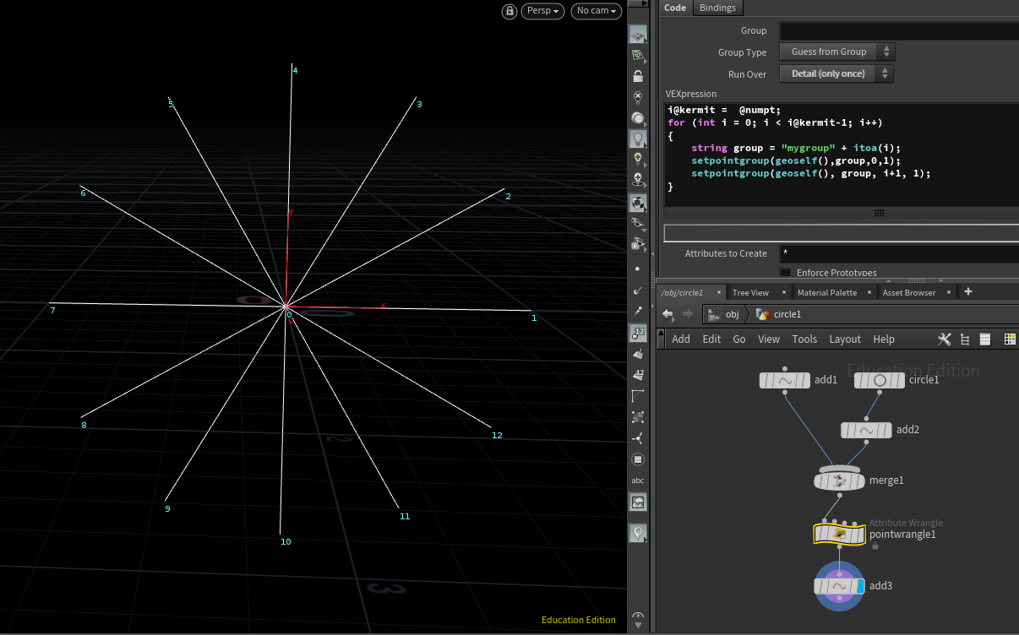Click the 'abc' text display icon
This screenshot has width=1019, height=635.
[638, 480]
